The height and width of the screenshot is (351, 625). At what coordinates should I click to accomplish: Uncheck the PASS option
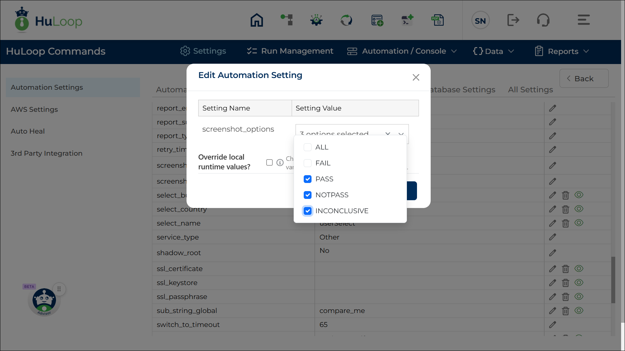308,179
